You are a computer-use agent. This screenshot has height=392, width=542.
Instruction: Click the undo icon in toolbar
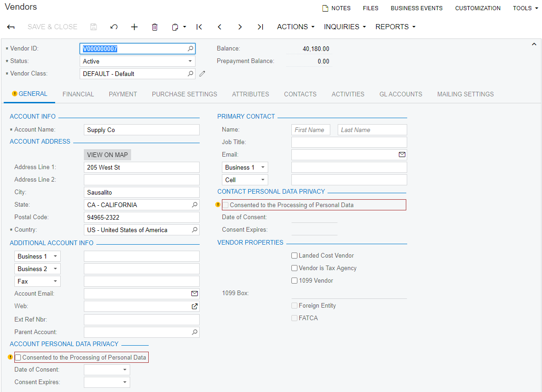point(114,27)
